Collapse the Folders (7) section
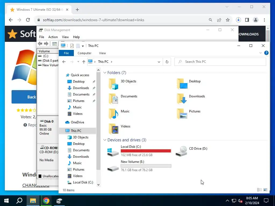Viewport: 275px width, 206px height. pos(105,72)
